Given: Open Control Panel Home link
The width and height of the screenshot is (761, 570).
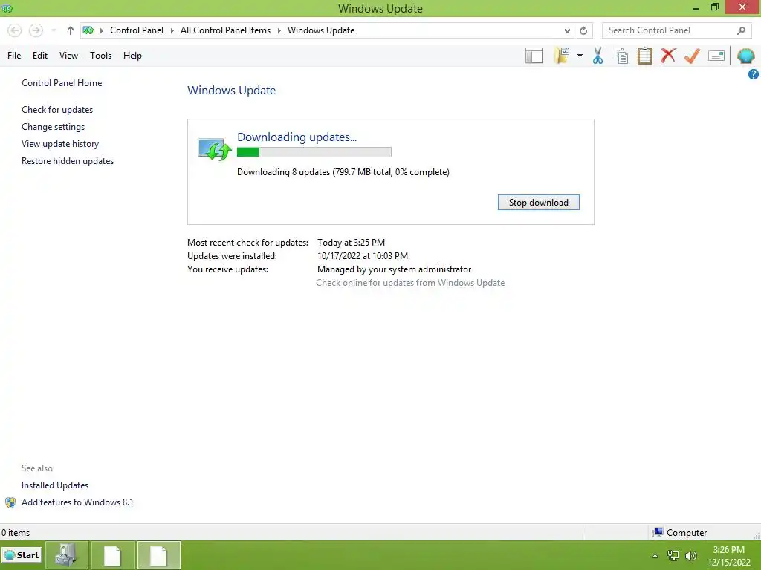Looking at the screenshot, I should 62,83.
